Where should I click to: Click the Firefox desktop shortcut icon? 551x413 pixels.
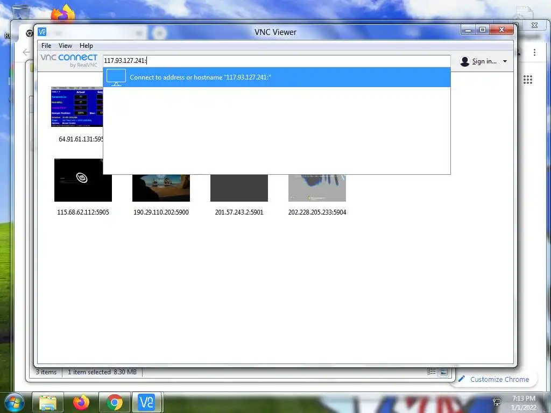(63, 13)
